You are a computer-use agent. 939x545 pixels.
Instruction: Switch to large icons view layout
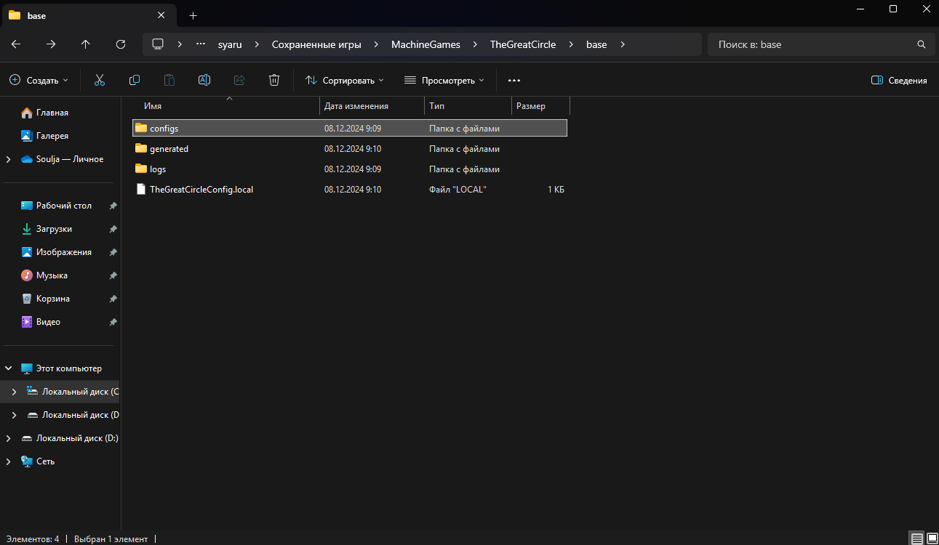click(932, 538)
